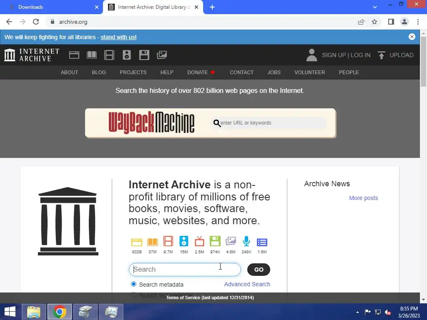Open the ABOUT menu item
The image size is (427, 320).
tap(70, 72)
